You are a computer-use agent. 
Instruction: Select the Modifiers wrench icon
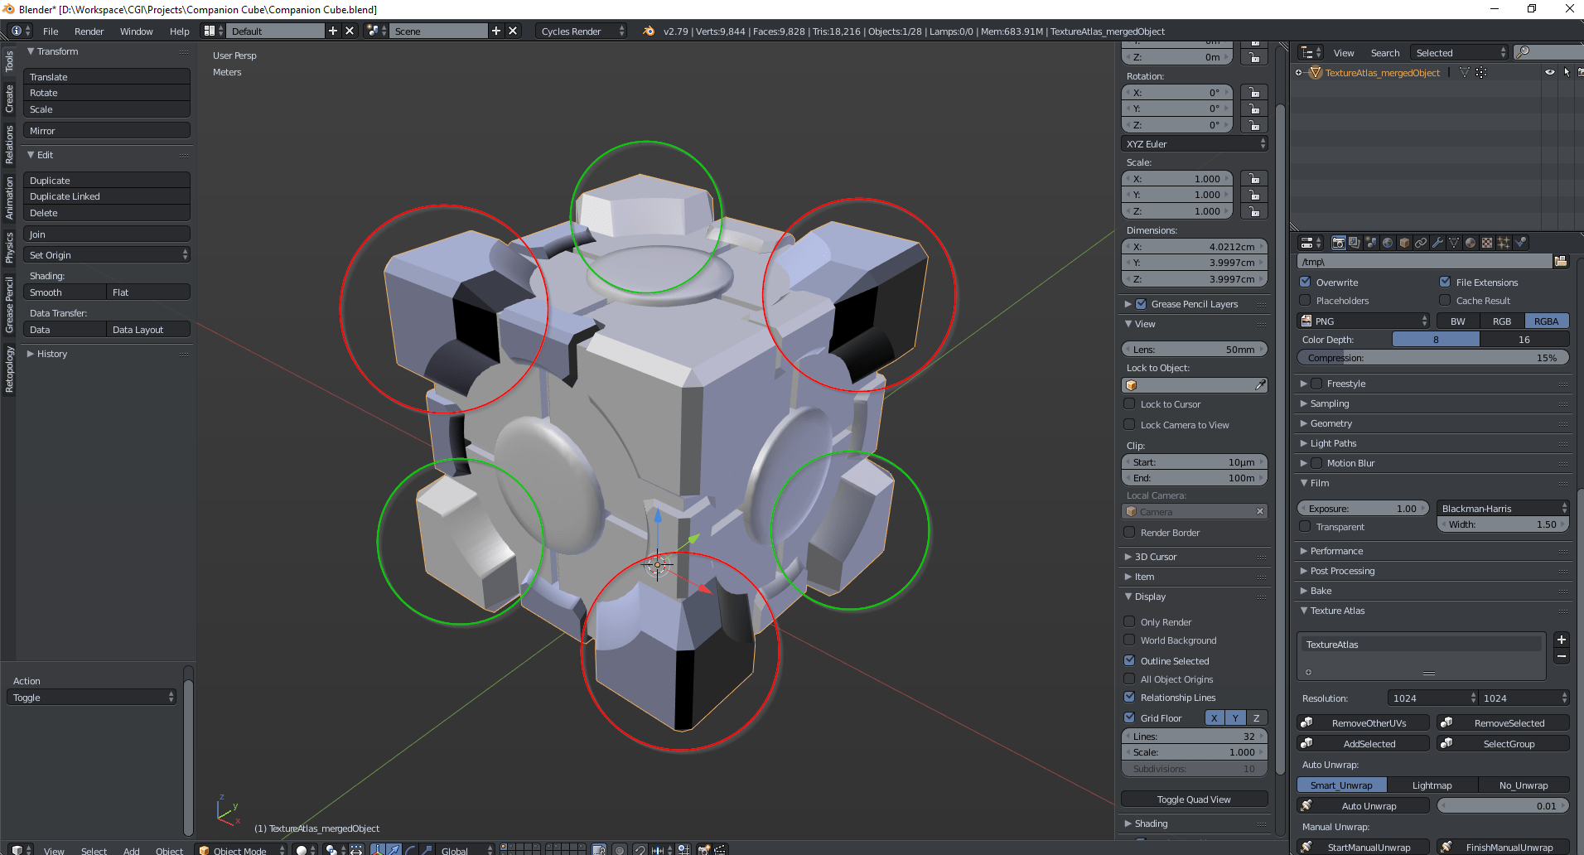tap(1439, 242)
